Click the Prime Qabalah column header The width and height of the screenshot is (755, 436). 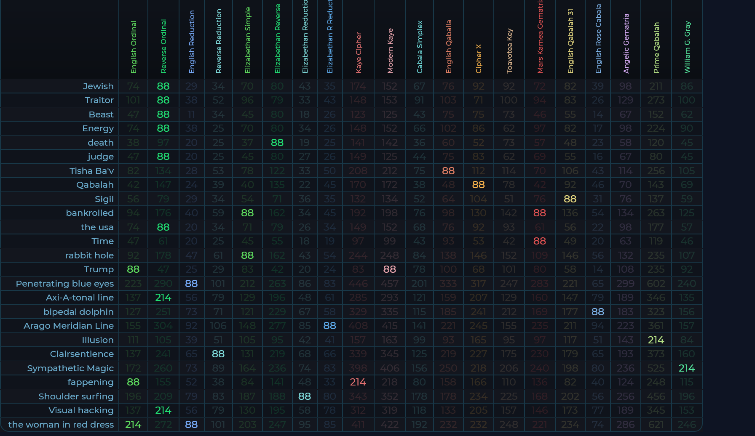click(656, 48)
